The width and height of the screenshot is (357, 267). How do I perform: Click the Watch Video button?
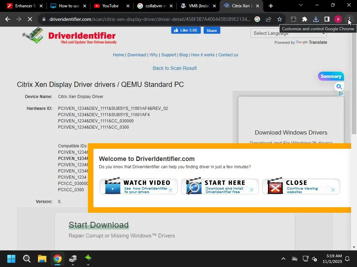139,186
